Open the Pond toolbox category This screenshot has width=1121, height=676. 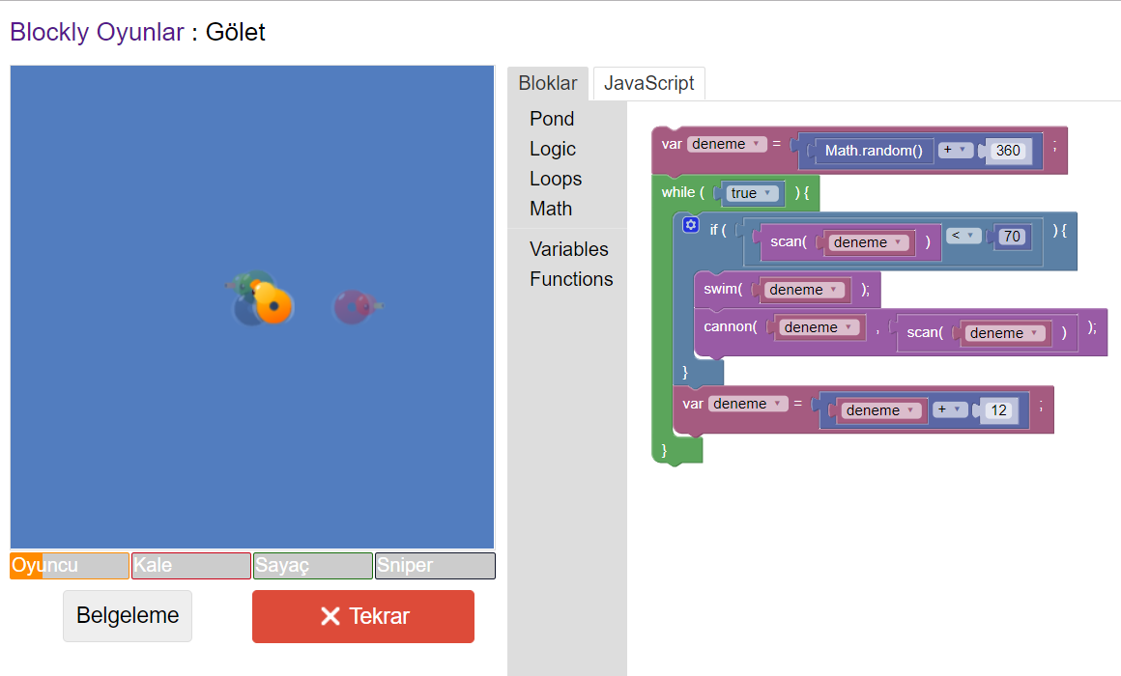click(552, 119)
